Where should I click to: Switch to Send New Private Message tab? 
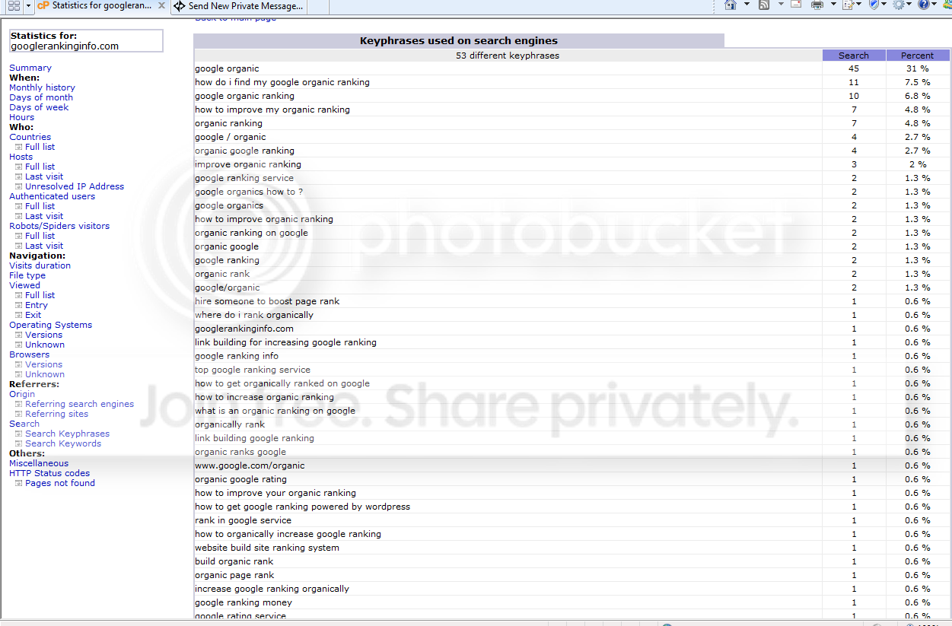[x=238, y=6]
